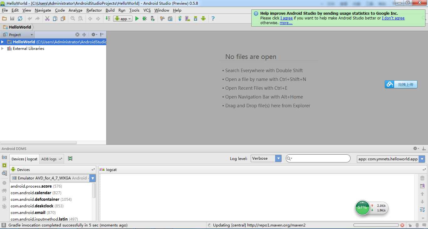Select the Devices | logcat tab
428x229 pixels.
(24, 159)
